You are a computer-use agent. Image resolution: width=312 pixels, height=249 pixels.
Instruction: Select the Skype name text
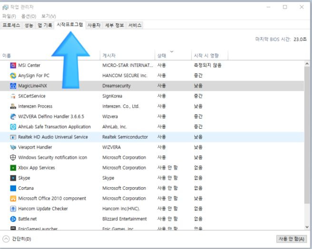point(24,178)
